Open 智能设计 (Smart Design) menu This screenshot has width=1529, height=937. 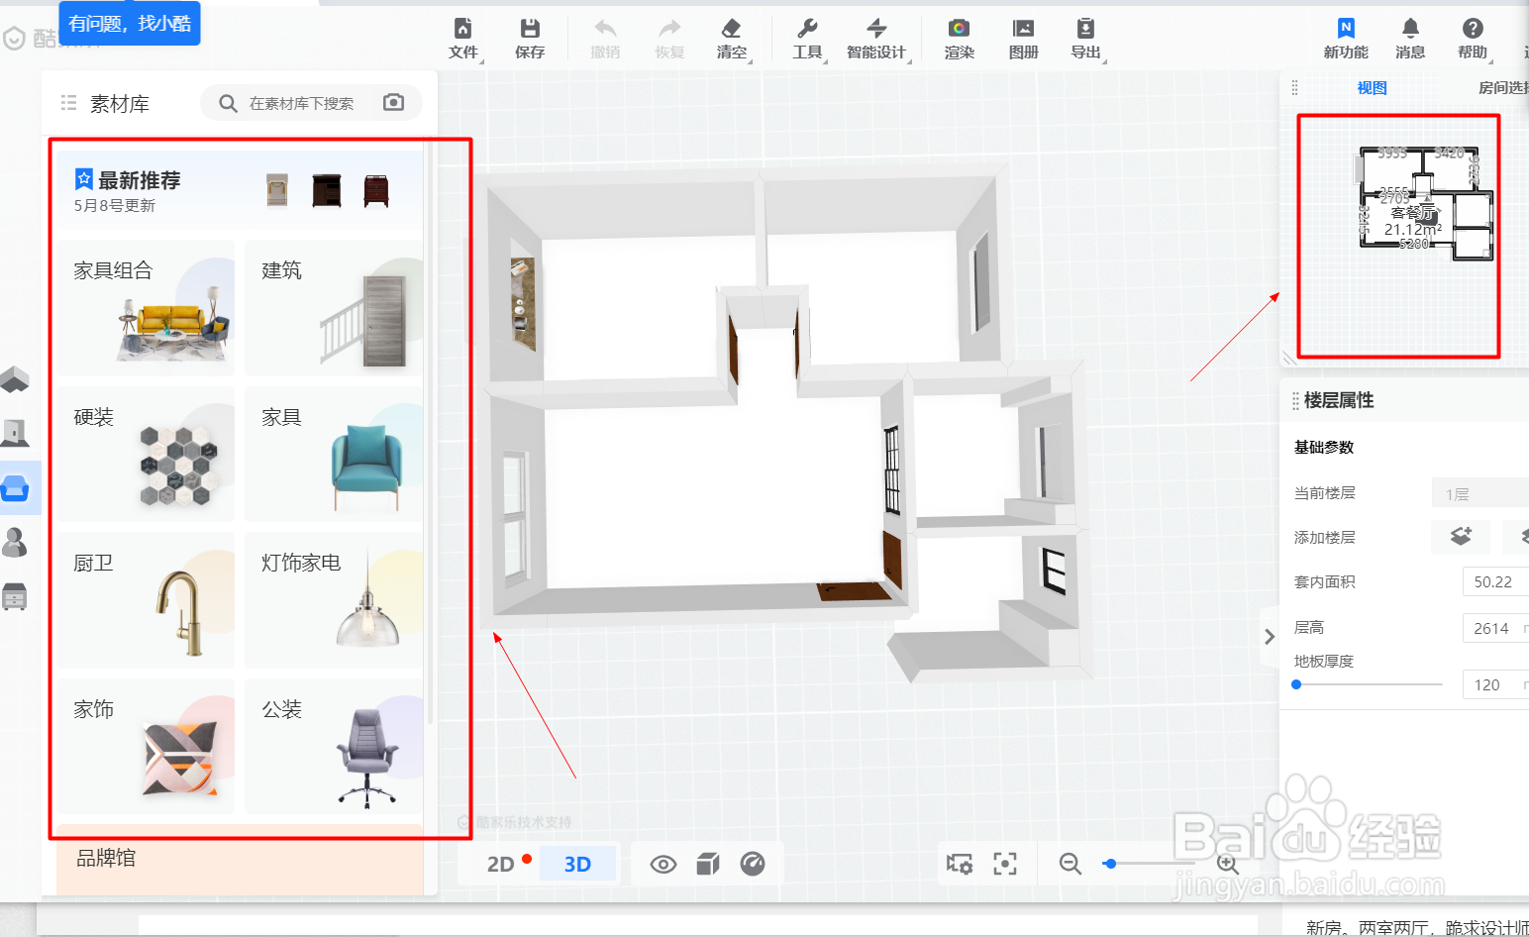(876, 39)
